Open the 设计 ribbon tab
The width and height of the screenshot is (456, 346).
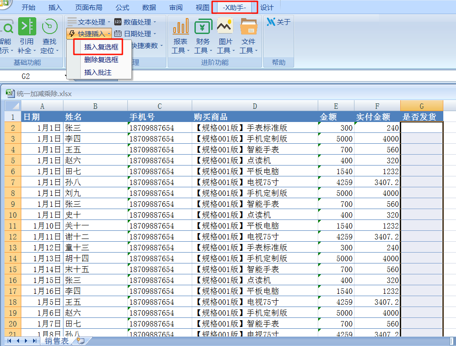click(267, 7)
